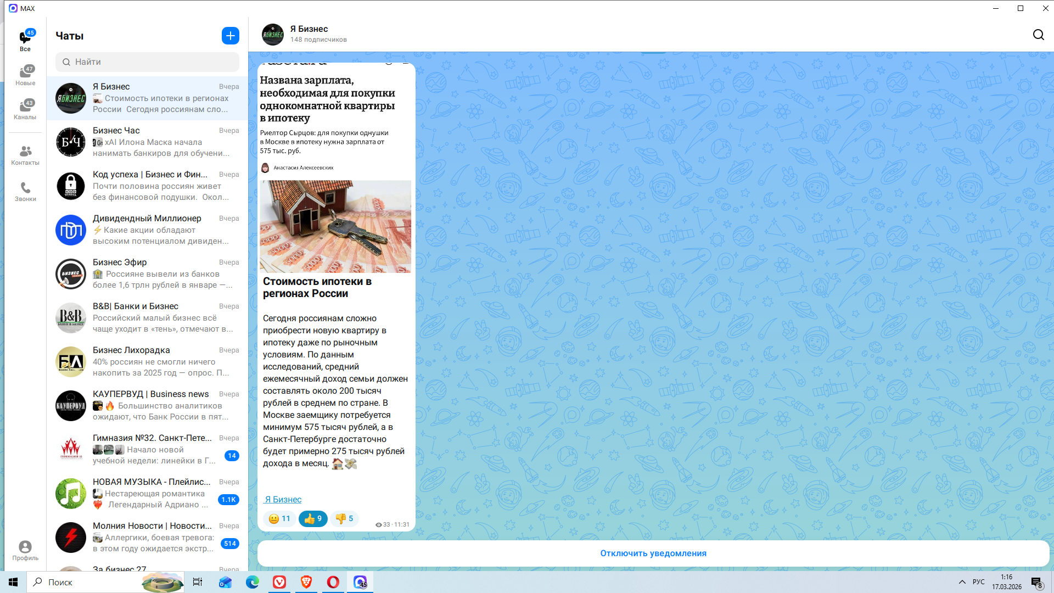Viewport: 1054px width, 593px height.
Task: Open Opera browser from the taskbar
Action: 333,582
